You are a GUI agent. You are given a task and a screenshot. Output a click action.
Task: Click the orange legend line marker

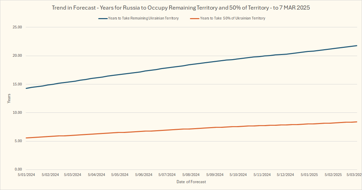click(x=194, y=18)
